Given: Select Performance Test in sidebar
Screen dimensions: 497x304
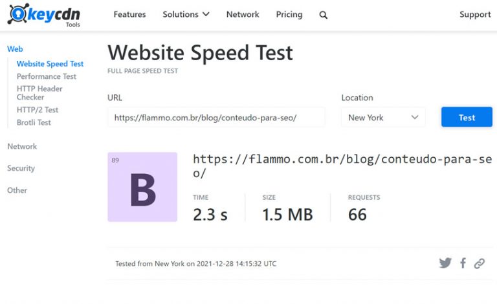Looking at the screenshot, I should coord(47,76).
